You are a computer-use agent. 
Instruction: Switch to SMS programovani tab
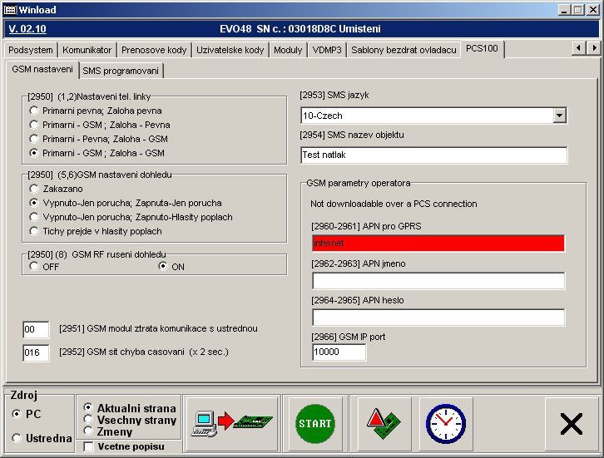click(x=121, y=71)
